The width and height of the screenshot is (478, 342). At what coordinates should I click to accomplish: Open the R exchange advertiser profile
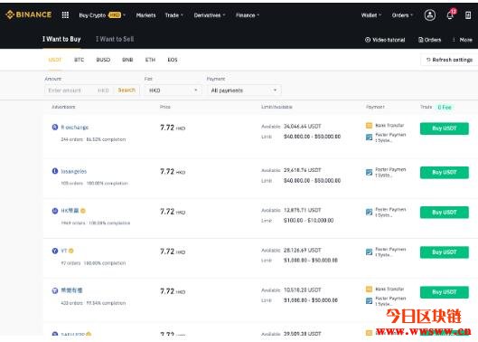[75, 127]
